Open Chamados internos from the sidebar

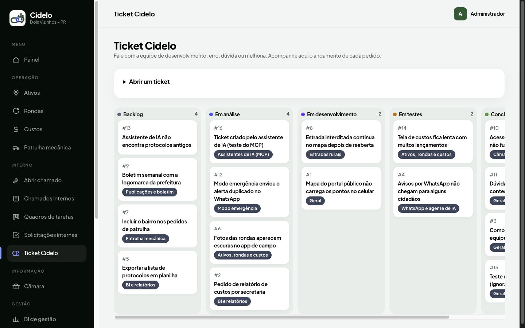coord(47,199)
